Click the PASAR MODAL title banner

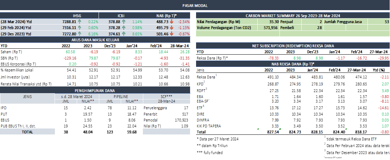coord(195,6)
